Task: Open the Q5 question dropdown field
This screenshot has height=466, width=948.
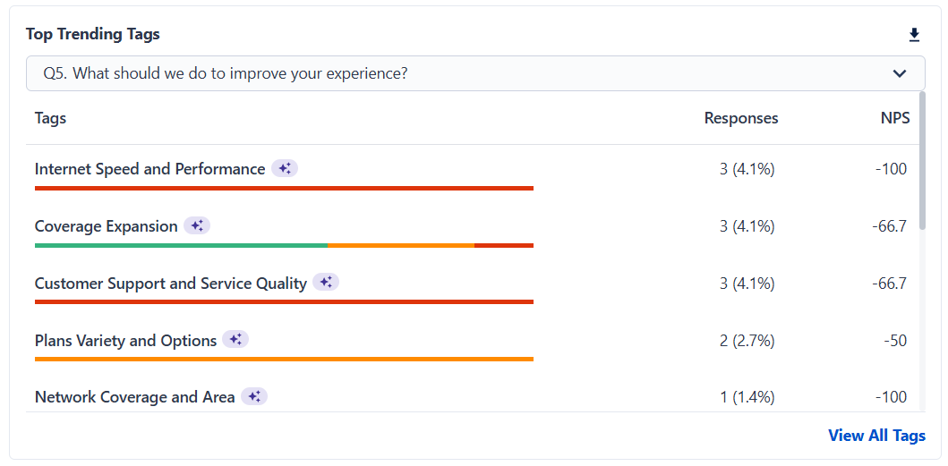Action: point(448,73)
